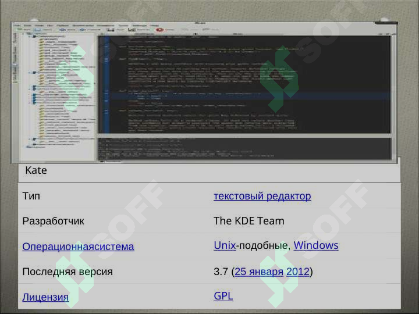Click the 'Лицензия' link
419x314 pixels.
(45, 297)
